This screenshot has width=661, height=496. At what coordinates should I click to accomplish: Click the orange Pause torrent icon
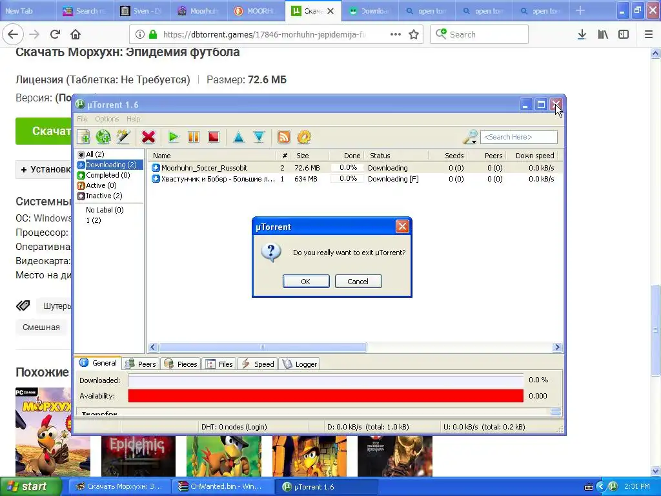(x=194, y=137)
